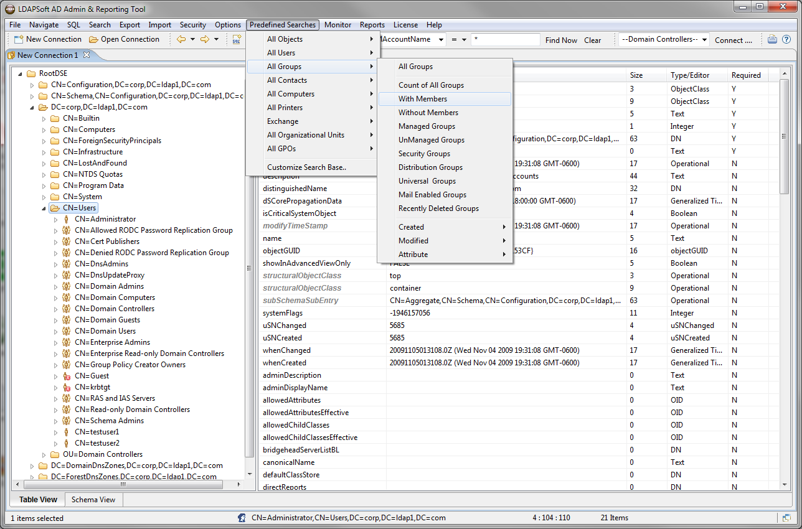Screen dimensions: 802x529
Task: Click the CN=Users open folder icon
Action: click(x=55, y=208)
